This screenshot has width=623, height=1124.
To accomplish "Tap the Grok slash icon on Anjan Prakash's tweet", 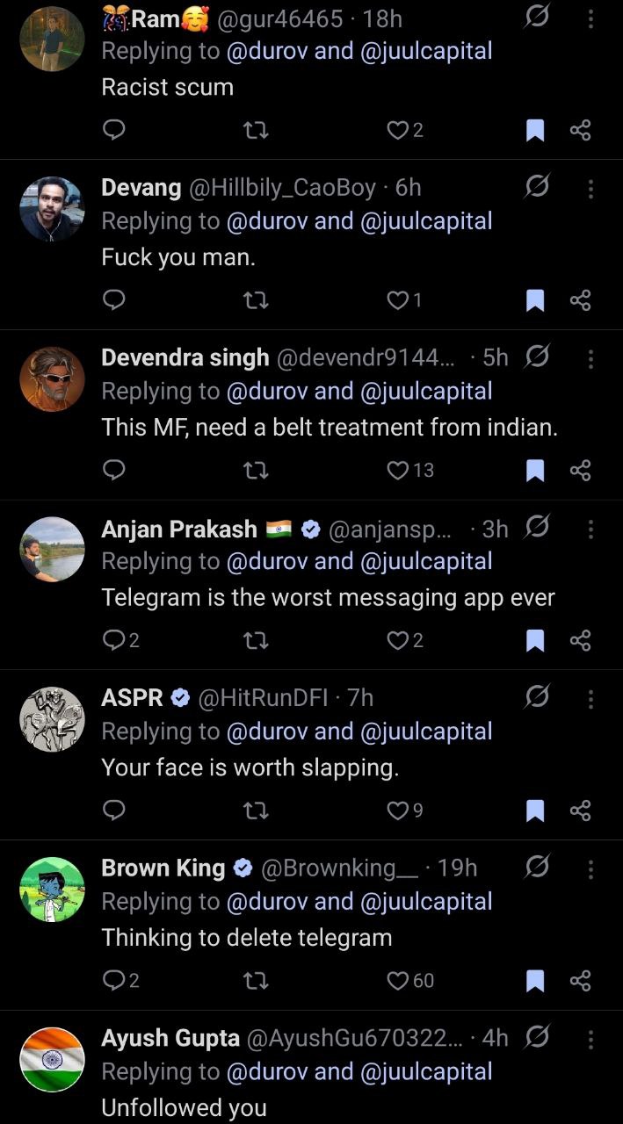I will tap(537, 527).
